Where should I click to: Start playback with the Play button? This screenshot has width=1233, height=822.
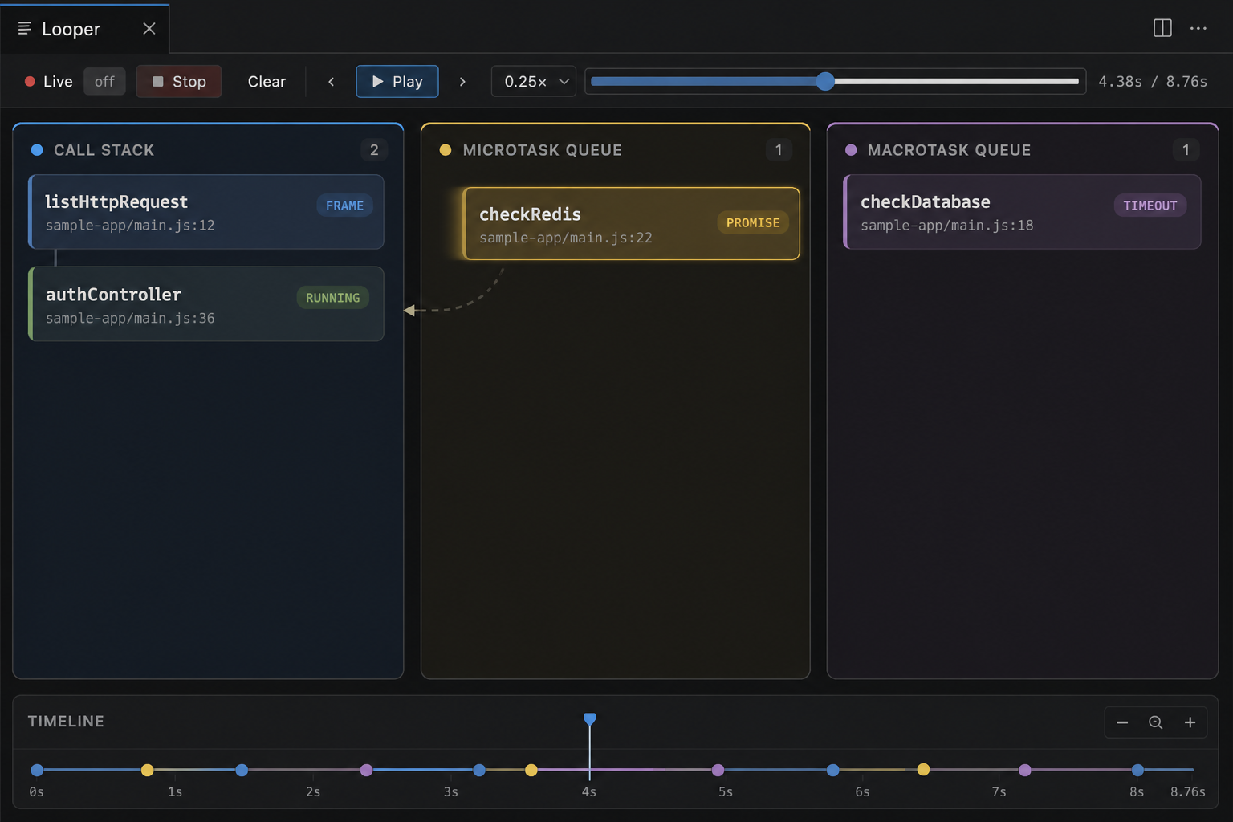pyautogui.click(x=397, y=81)
